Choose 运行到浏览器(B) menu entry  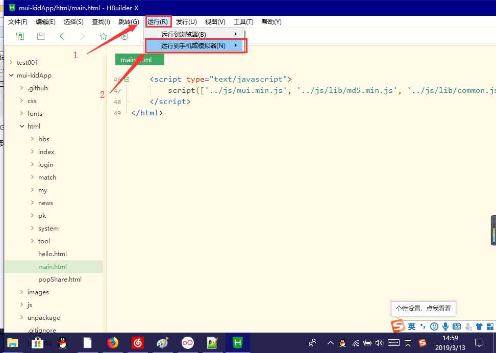click(x=194, y=34)
